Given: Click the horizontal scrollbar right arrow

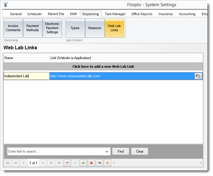Looking at the screenshot, I should (200, 163).
